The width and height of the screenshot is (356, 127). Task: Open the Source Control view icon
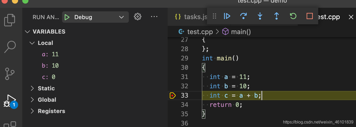10,74
